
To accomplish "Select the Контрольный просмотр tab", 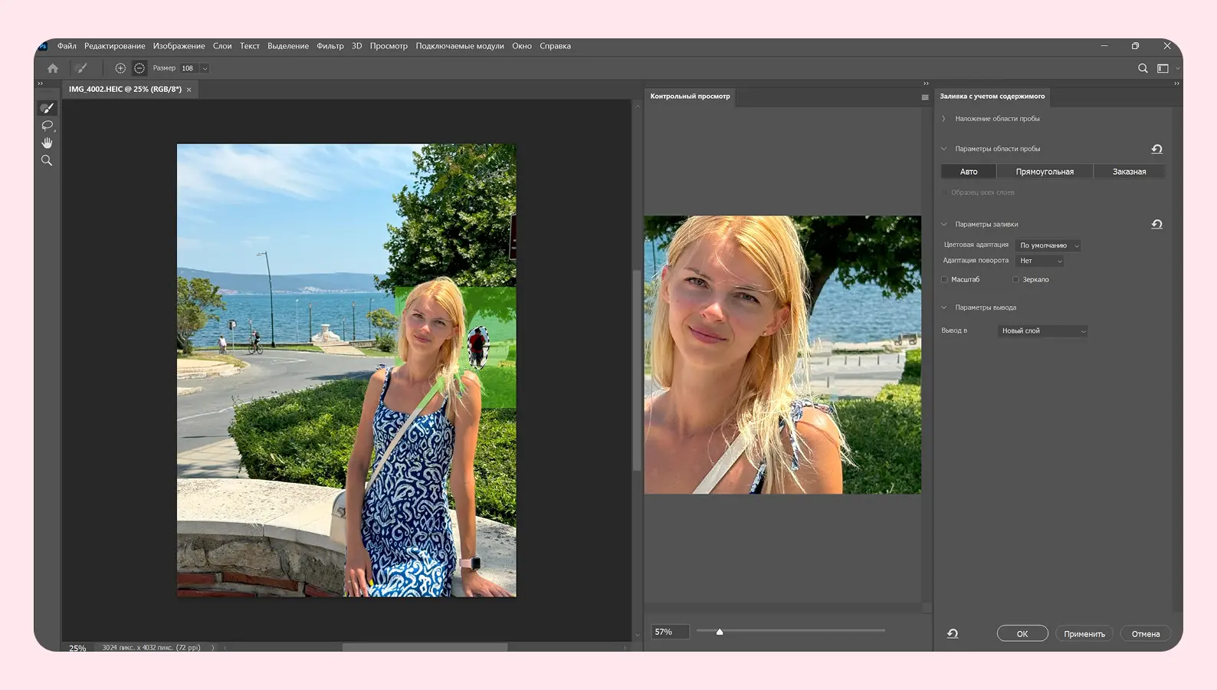I will 690,97.
